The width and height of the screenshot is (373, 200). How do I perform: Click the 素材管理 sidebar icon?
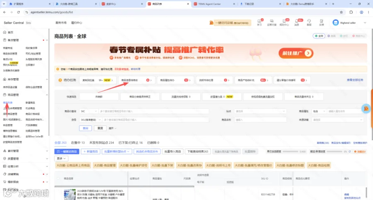(5, 151)
